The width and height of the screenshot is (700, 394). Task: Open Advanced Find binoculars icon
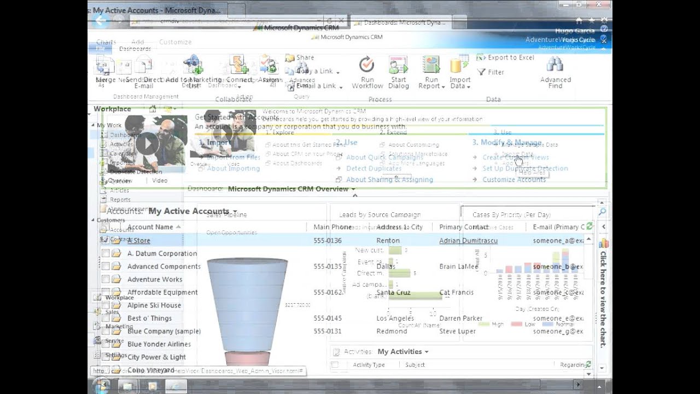(x=555, y=65)
